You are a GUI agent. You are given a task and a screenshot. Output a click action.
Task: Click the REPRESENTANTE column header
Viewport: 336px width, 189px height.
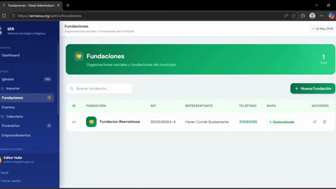coord(199,106)
